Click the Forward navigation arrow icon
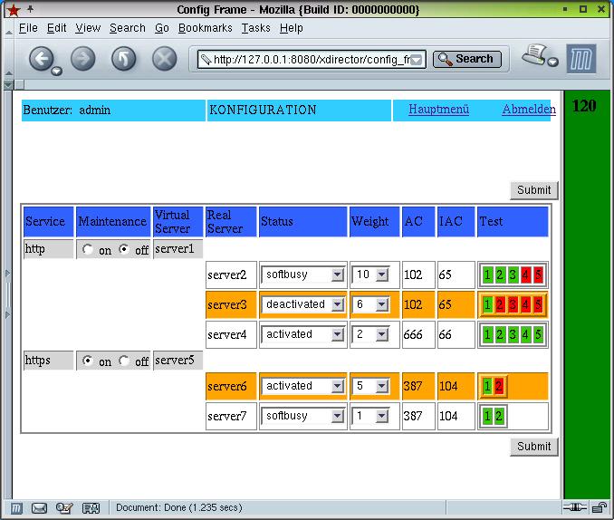 [x=82, y=60]
